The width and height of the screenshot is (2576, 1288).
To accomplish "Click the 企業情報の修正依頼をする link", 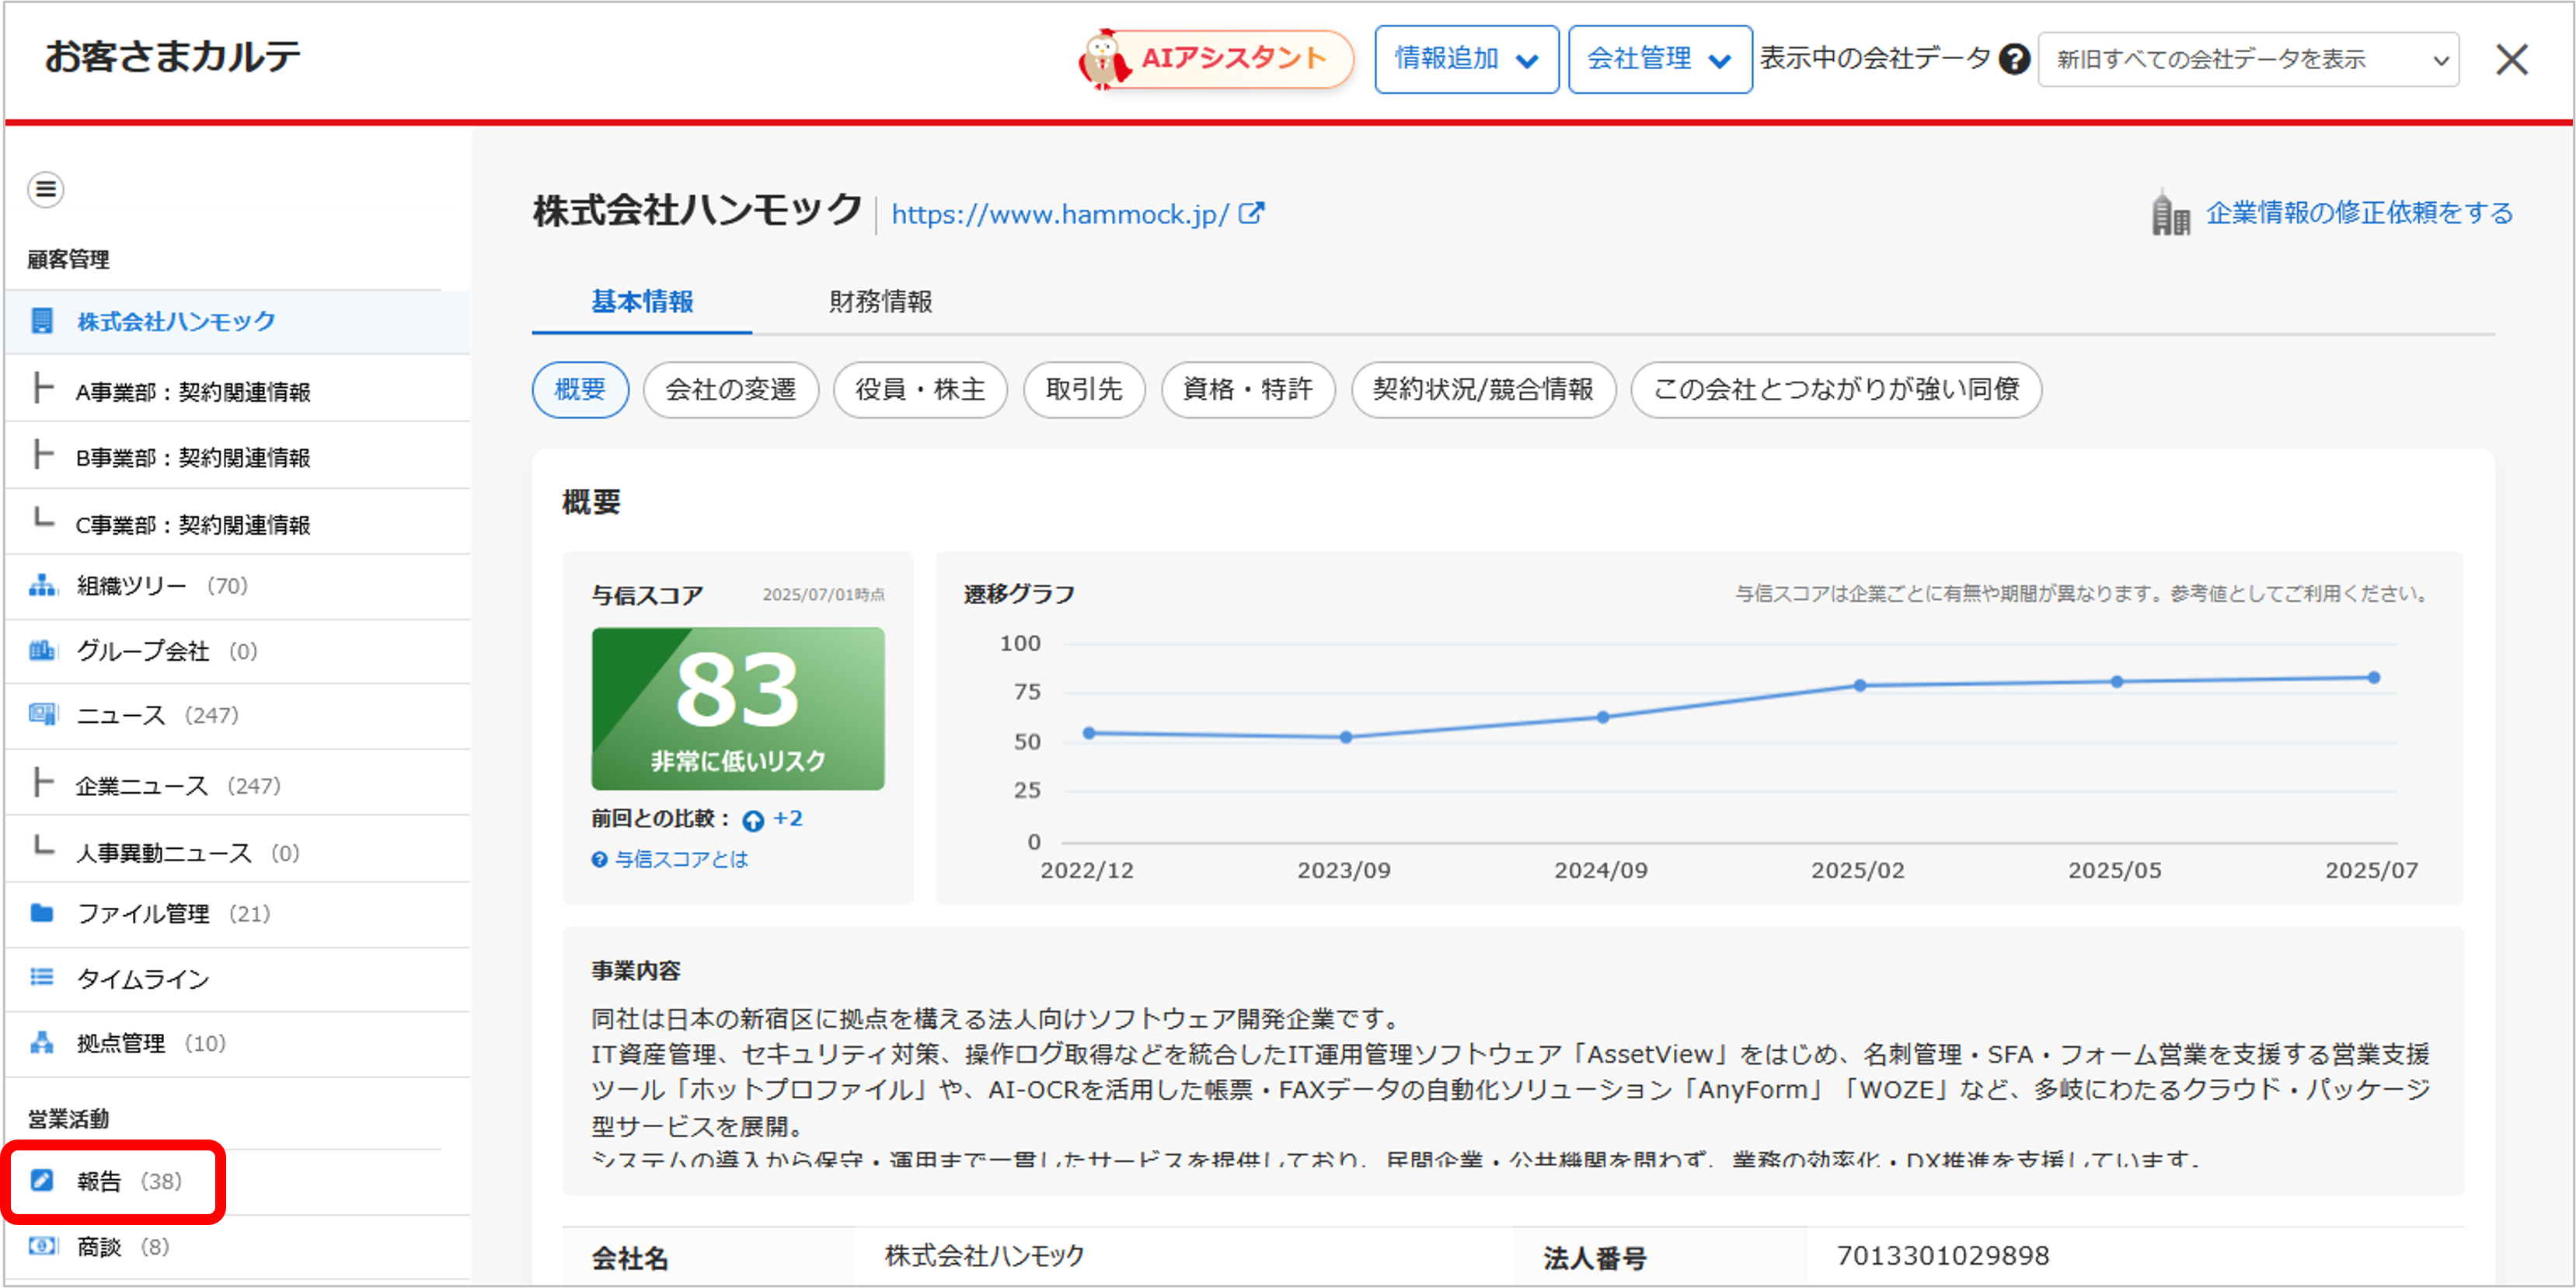I will click(x=2358, y=213).
